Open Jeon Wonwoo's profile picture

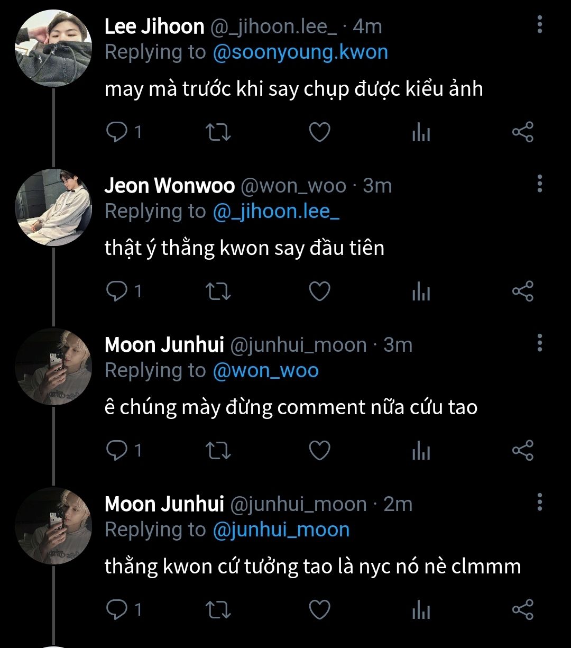click(53, 207)
